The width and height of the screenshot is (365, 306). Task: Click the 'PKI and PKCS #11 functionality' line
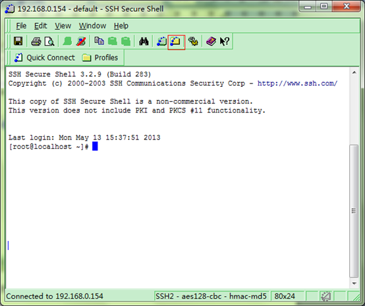137,111
